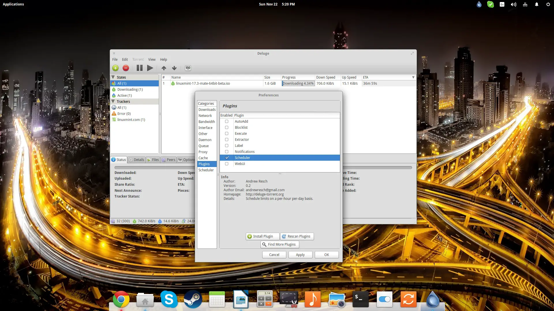Open the Calculator from the dock
554x311 pixels.
pyautogui.click(x=265, y=299)
